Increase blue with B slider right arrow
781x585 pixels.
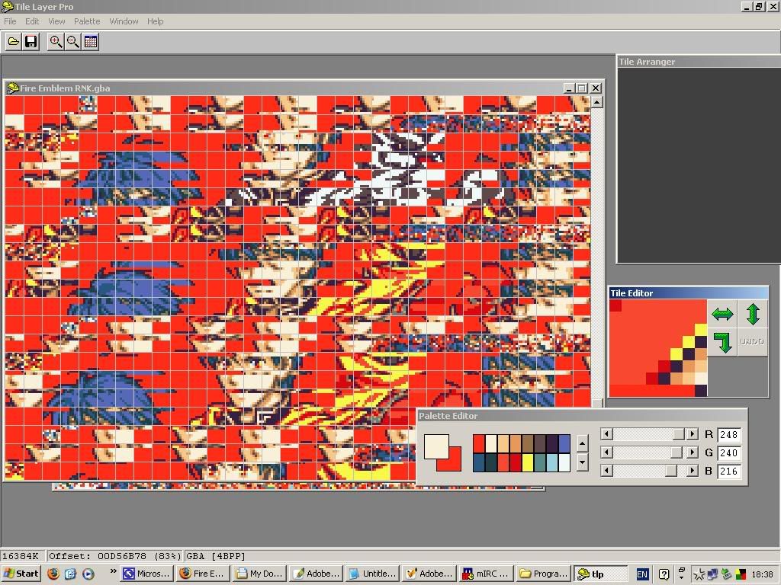[692, 471]
